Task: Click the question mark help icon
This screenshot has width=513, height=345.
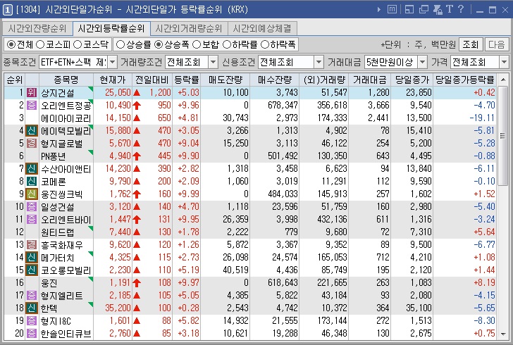Action: tap(461, 9)
